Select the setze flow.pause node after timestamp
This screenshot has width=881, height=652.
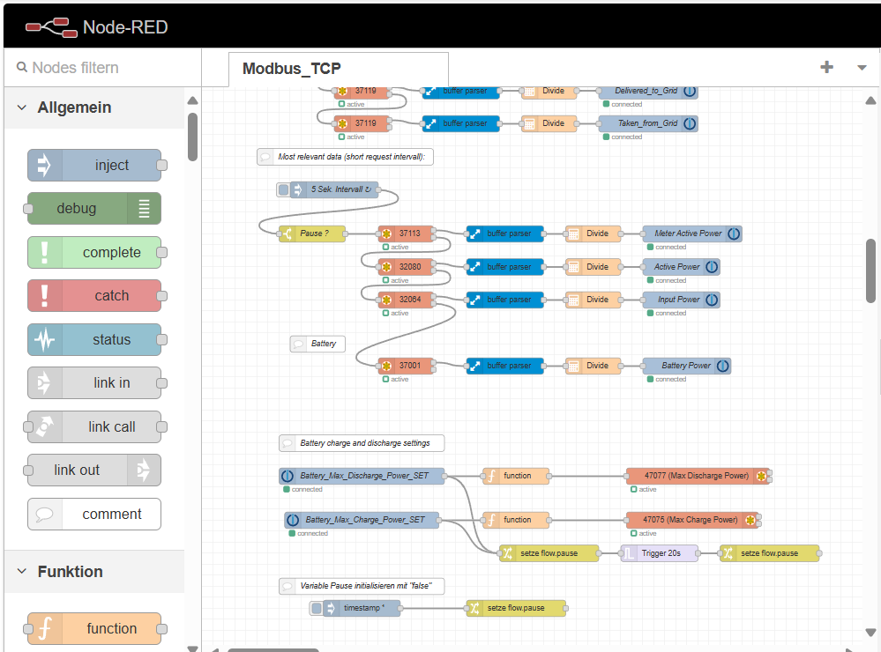(516, 608)
